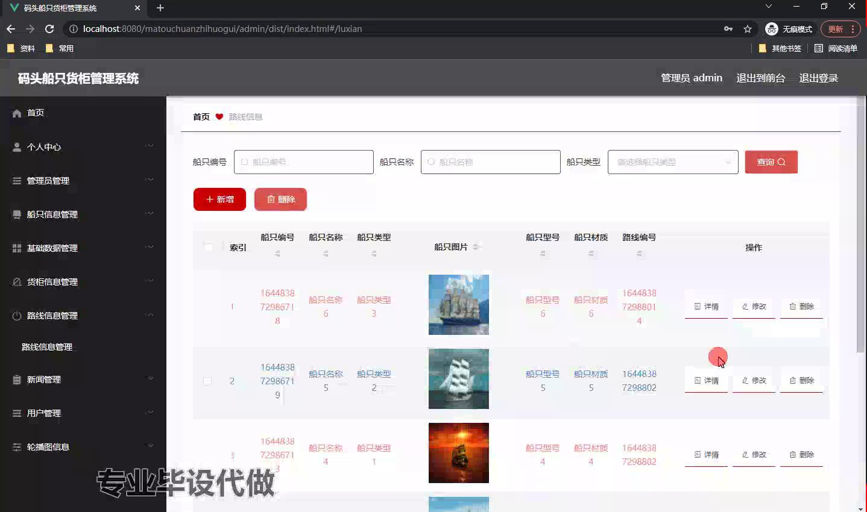Click the person icon for 个人中心

coord(17,147)
